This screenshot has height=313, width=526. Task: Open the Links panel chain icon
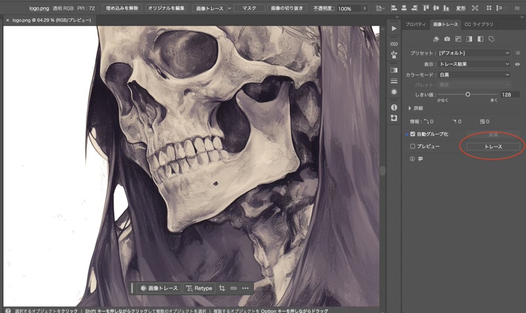point(394,44)
